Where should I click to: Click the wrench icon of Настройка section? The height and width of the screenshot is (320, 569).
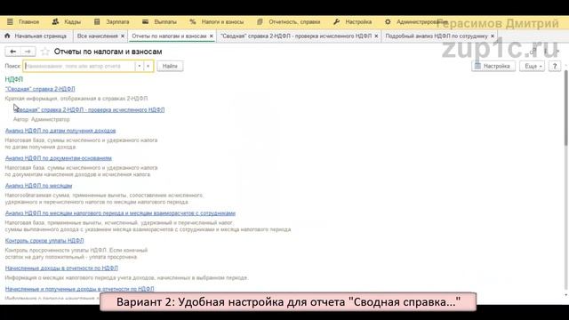coord(336,21)
